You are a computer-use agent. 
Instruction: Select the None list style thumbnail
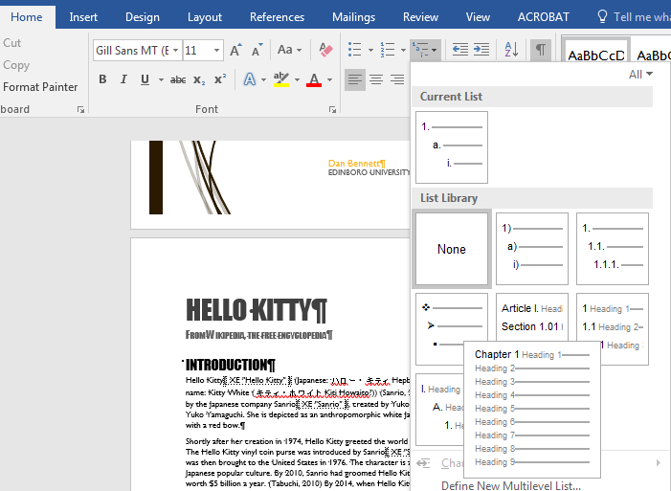[x=452, y=249]
